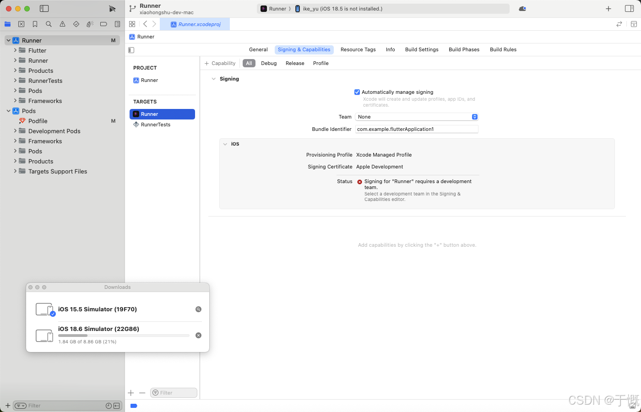This screenshot has height=412, width=641.
Task: Expand Targets Support Files folder
Action: click(x=15, y=171)
